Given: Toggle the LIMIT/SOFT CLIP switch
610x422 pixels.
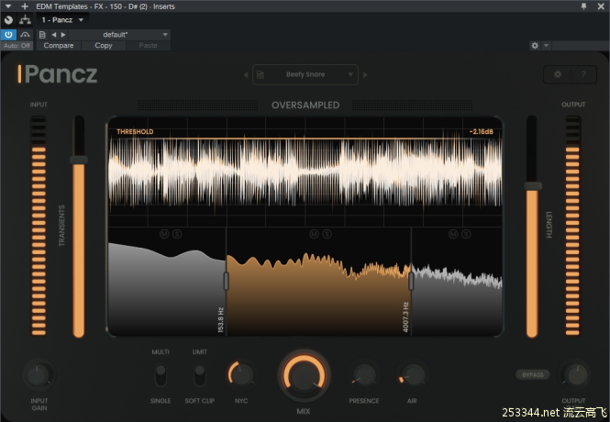Looking at the screenshot, I should (200, 375).
